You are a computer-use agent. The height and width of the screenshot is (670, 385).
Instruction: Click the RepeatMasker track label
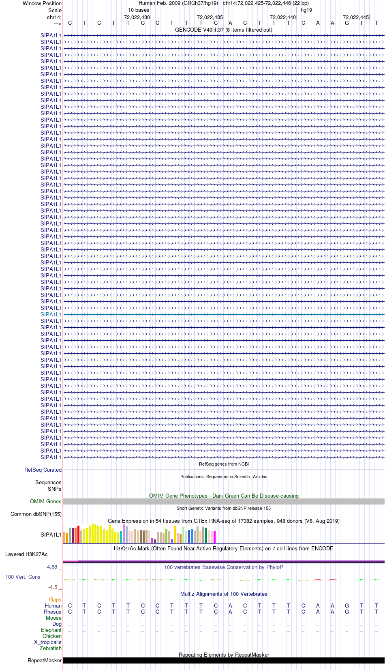pos(45,661)
